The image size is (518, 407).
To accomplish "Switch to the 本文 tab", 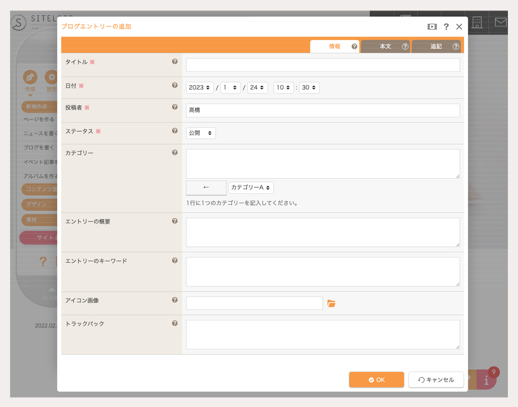I will tap(385, 47).
